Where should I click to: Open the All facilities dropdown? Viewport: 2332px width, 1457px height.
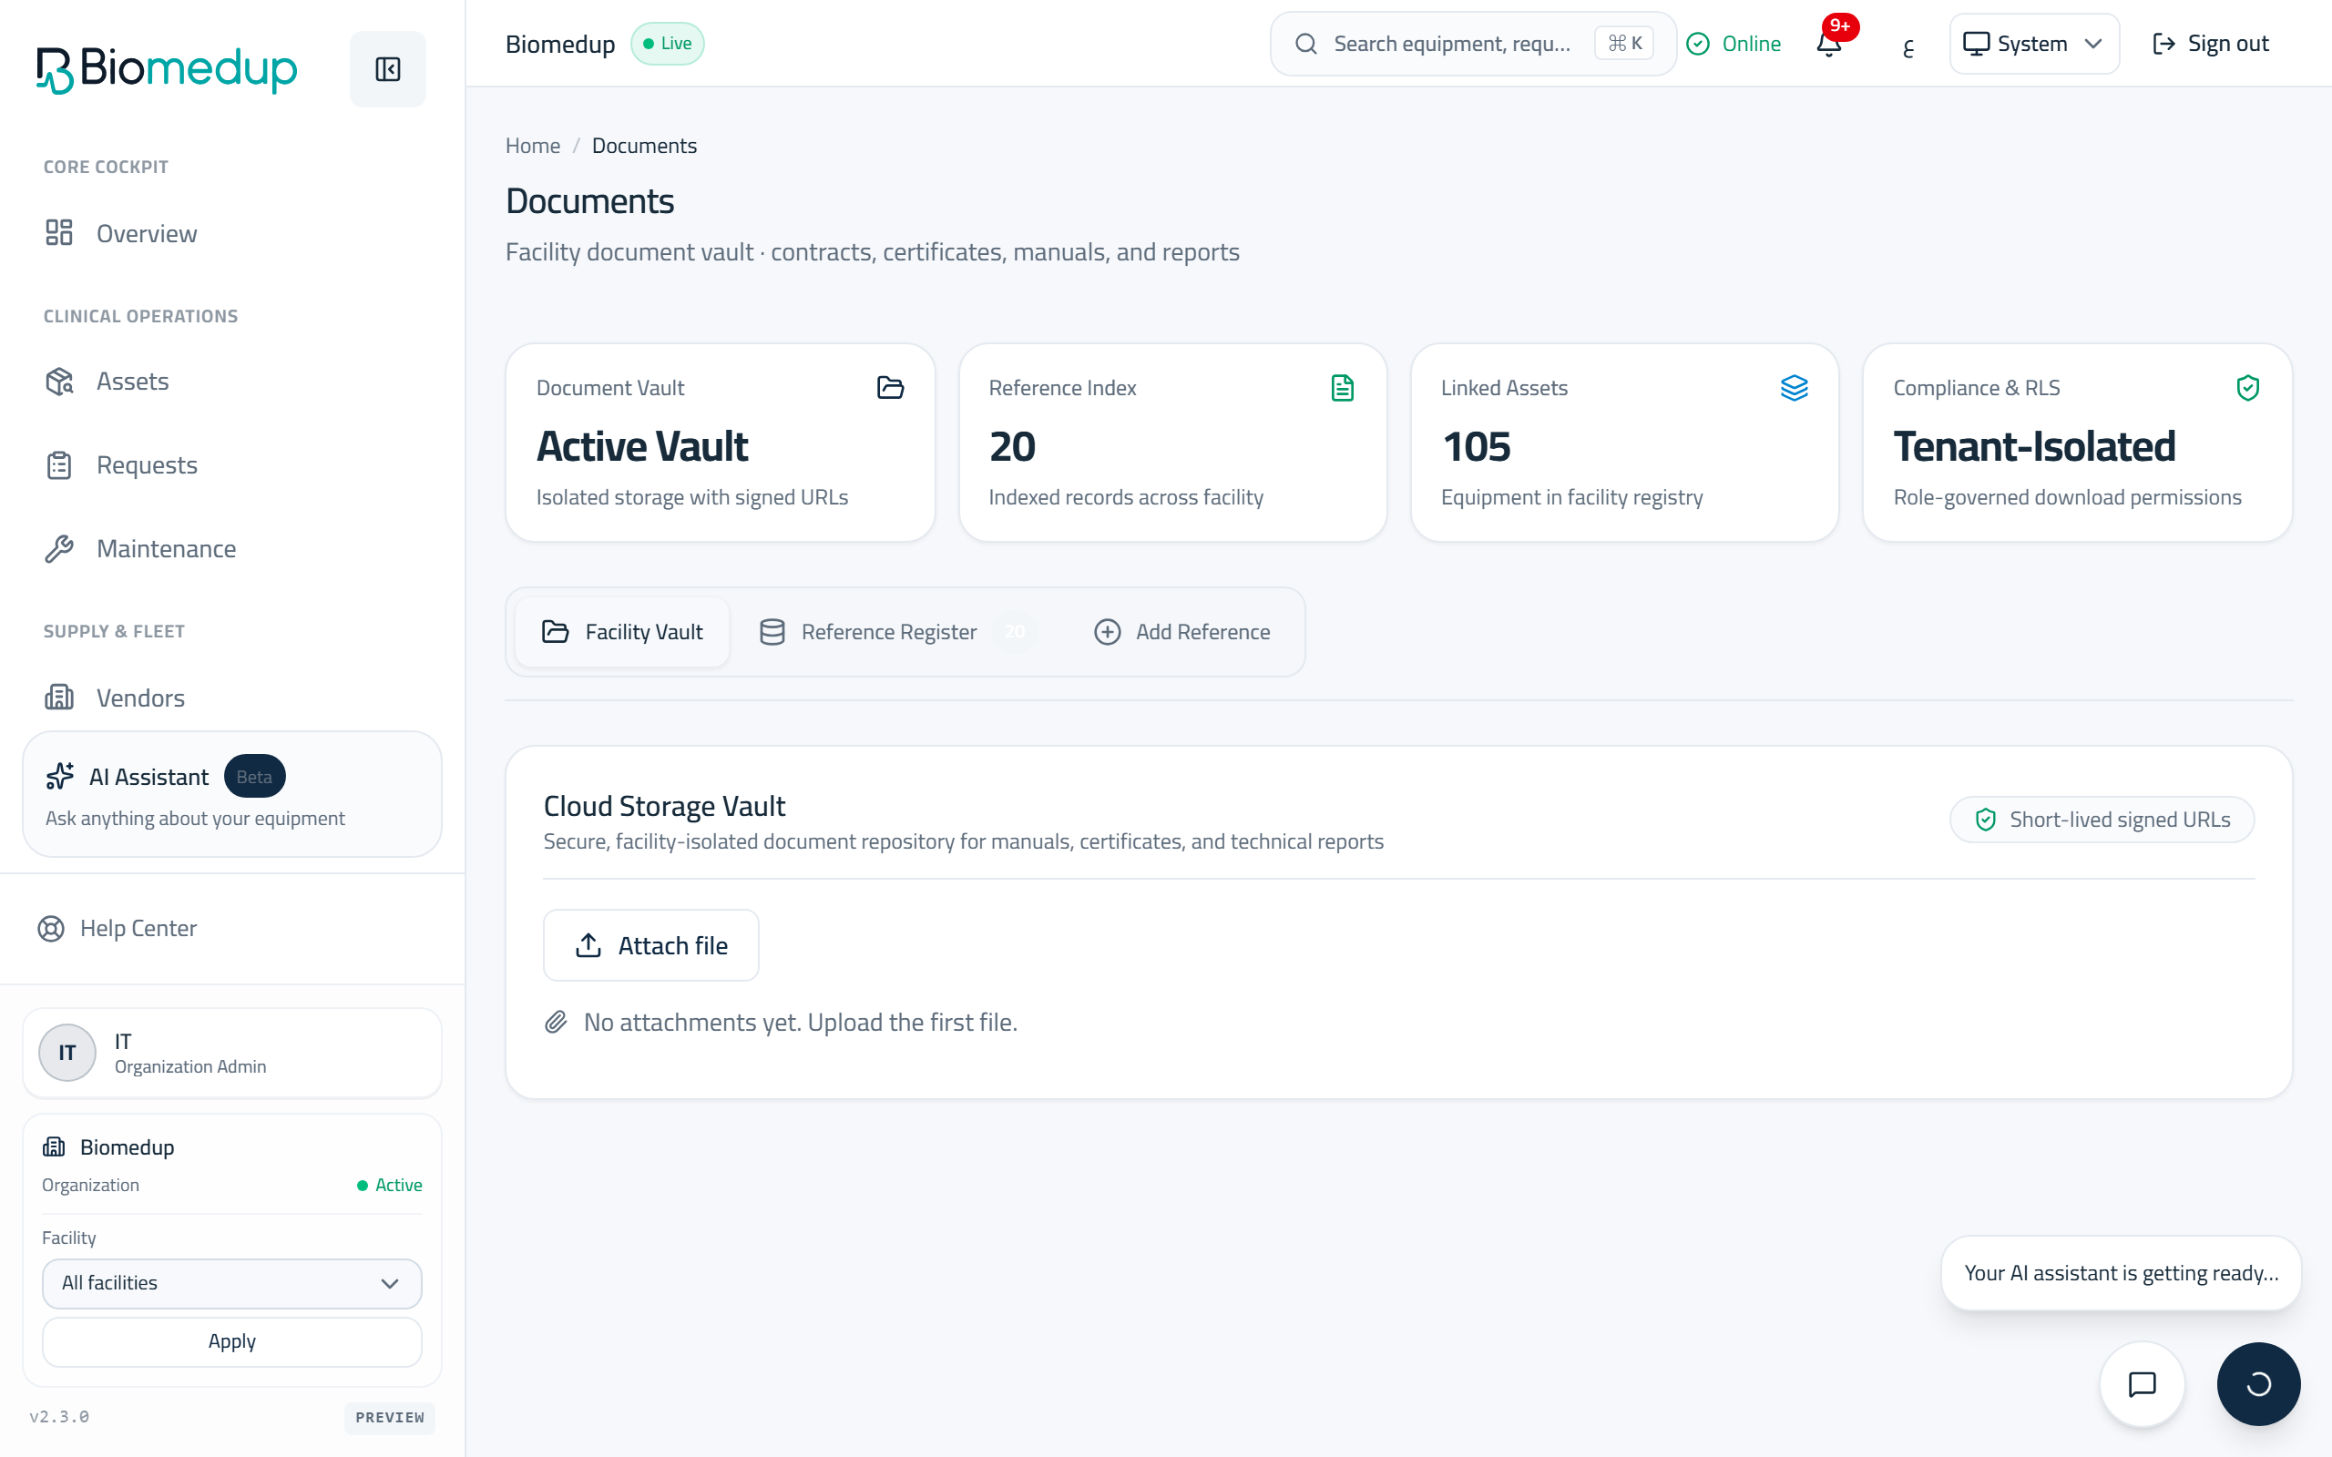click(232, 1284)
